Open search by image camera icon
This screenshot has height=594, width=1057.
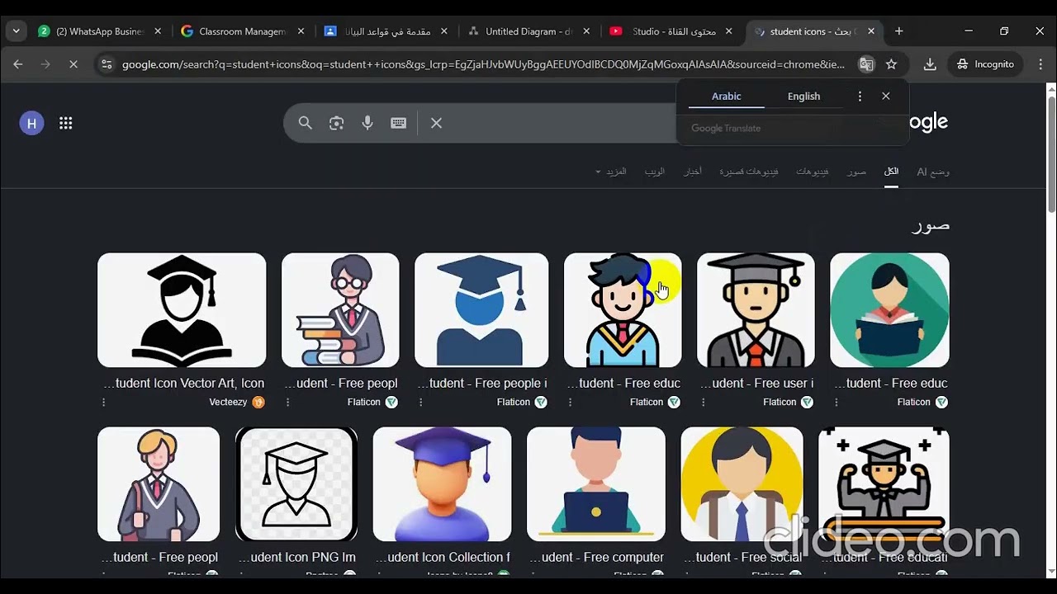(336, 123)
